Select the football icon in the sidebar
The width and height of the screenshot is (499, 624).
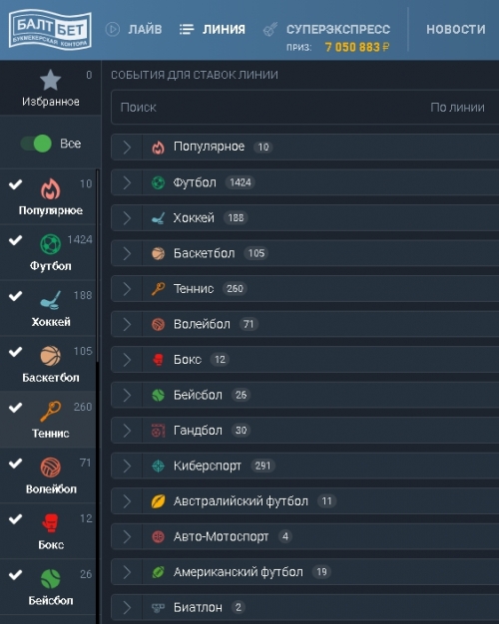[x=51, y=244]
